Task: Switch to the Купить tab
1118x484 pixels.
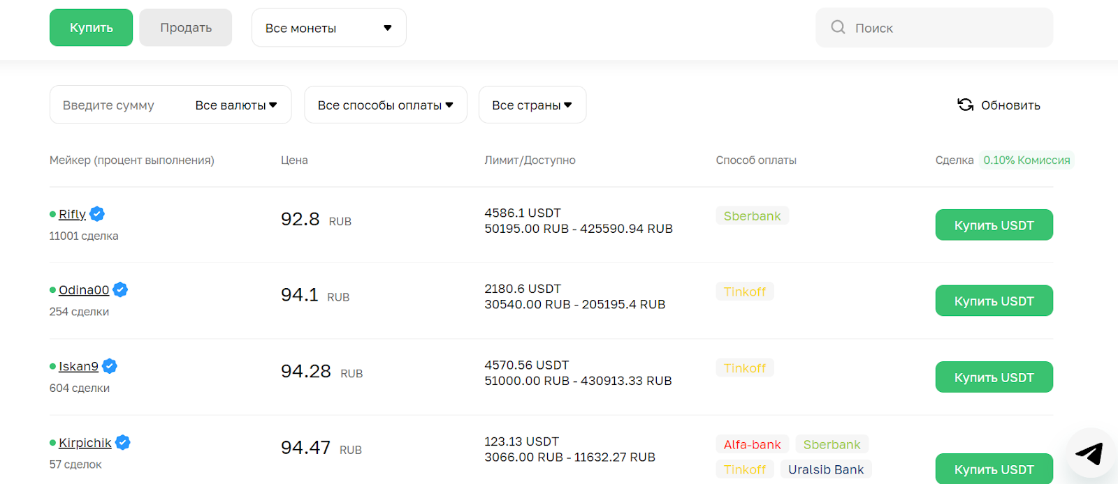Action: pos(91,28)
